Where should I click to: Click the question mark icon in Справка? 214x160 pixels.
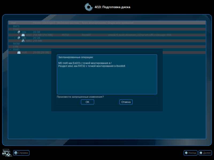click(x=16, y=153)
